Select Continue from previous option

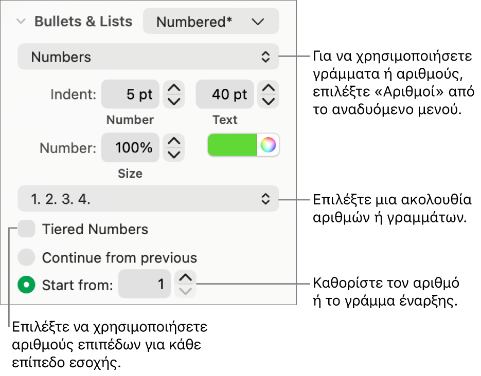[26, 257]
